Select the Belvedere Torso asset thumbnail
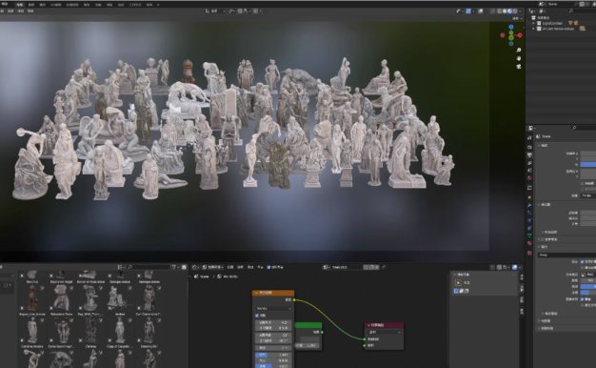596x368 pixels. pos(61,297)
